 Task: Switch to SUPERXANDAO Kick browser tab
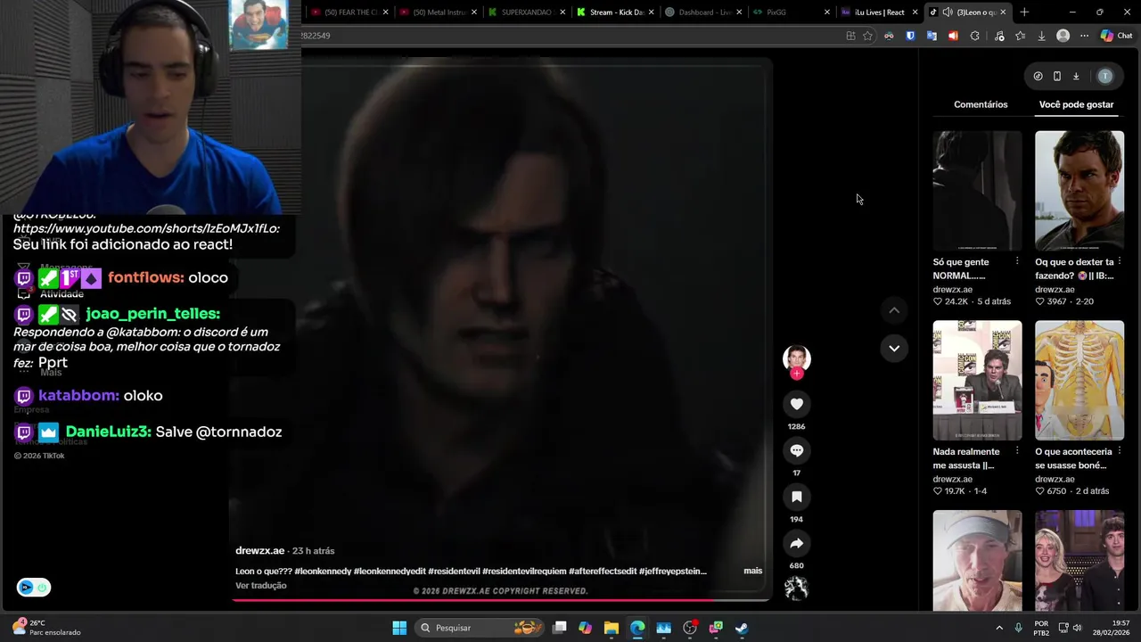coord(526,12)
